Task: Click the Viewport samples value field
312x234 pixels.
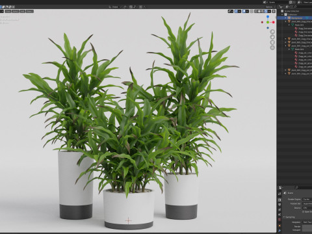Action: pos(307,230)
